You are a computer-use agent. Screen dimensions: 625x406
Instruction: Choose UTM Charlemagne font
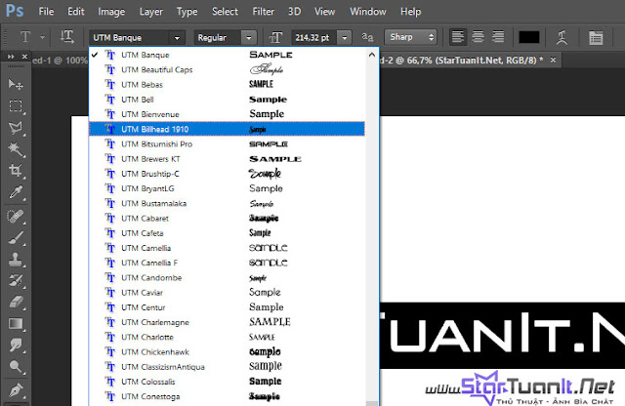click(227, 322)
